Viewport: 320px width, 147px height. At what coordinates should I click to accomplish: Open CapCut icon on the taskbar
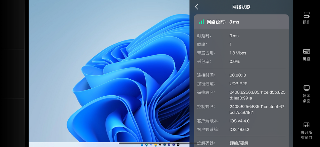178,144
